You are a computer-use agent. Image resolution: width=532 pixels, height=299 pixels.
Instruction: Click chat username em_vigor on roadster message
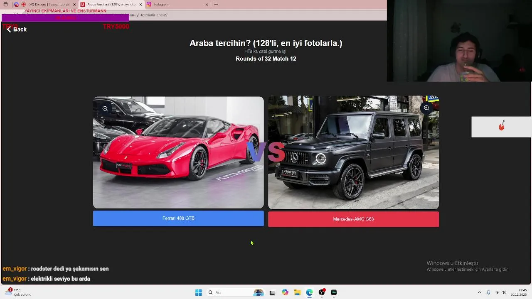(15, 269)
